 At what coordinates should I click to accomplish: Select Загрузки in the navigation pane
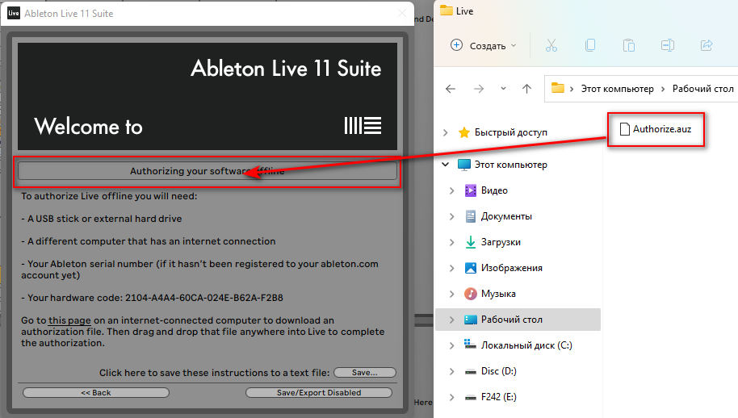point(501,242)
